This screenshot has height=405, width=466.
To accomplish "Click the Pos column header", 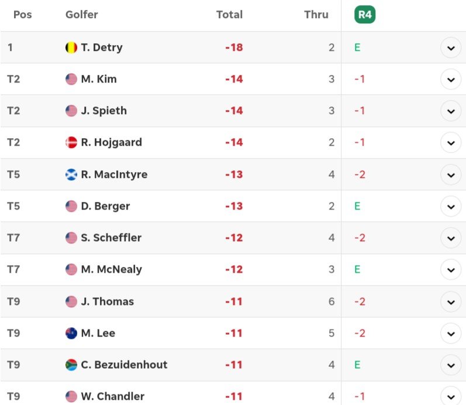I will click(23, 14).
